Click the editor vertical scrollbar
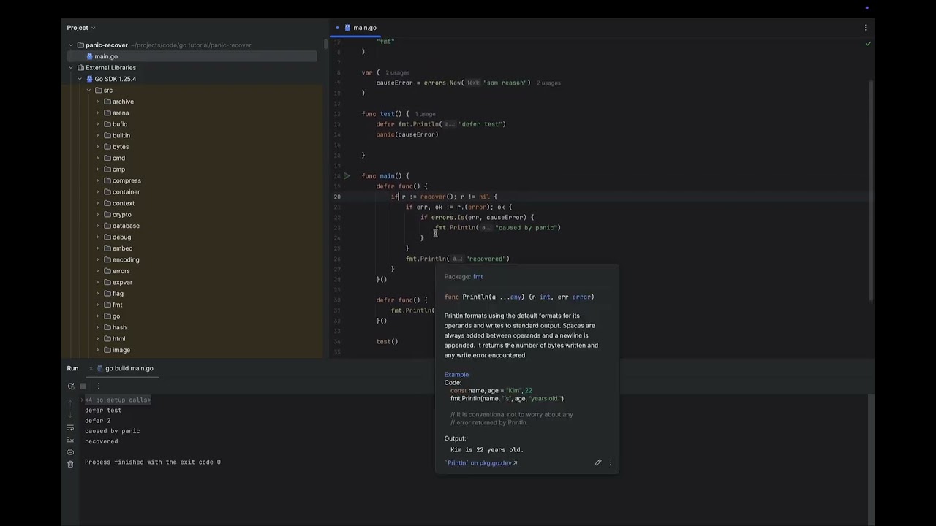The image size is (936, 526). (871, 190)
